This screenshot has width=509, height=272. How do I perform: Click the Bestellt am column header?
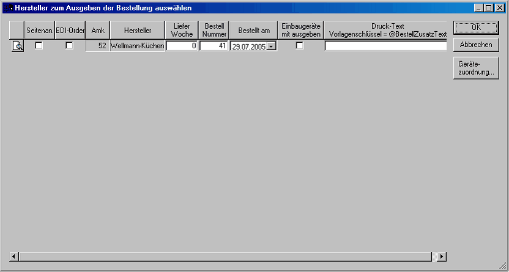254,31
